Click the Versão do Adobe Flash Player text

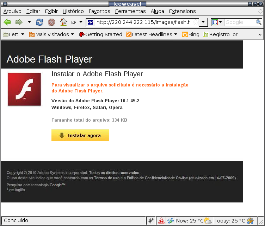[95, 101]
